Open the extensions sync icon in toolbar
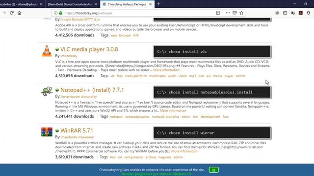The height and width of the screenshot is (176, 314). [x=293, y=13]
